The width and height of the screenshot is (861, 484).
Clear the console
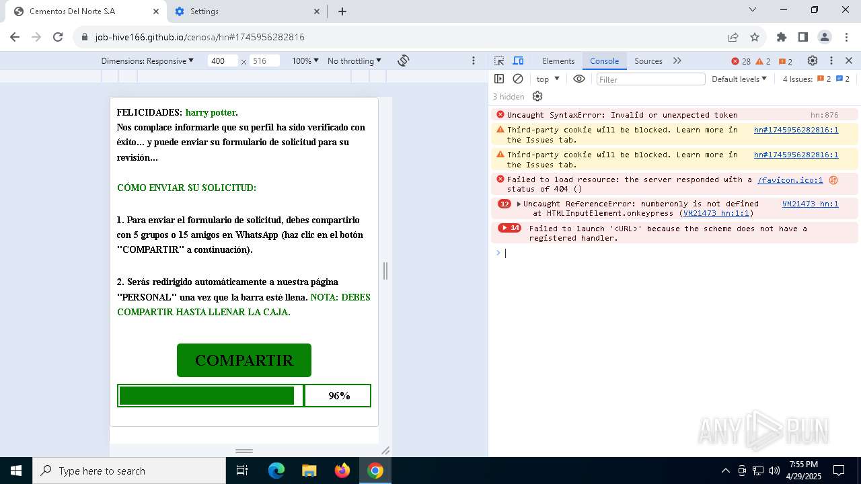click(518, 79)
